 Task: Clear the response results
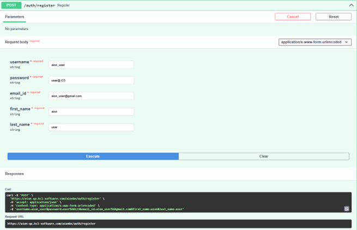pos(264,156)
